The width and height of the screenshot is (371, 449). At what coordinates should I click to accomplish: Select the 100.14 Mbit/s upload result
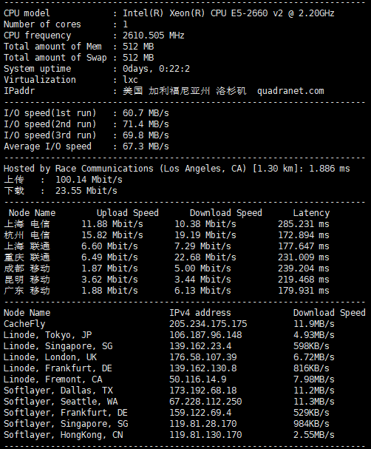(89, 180)
